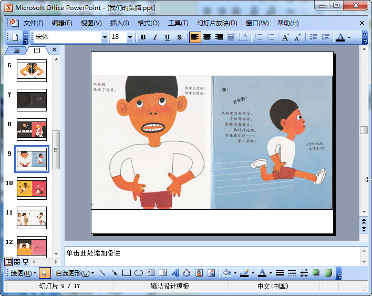372x296 pixels.
Task: Toggle Center alignment for the text
Action: [x=207, y=37]
